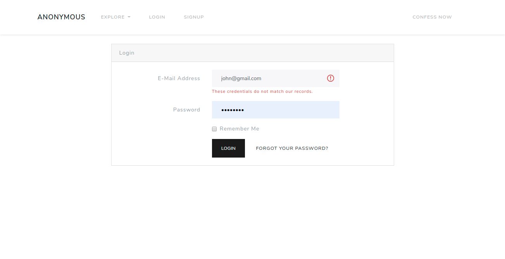
Task: Click the E-Mail Address field label
Action: point(179,78)
